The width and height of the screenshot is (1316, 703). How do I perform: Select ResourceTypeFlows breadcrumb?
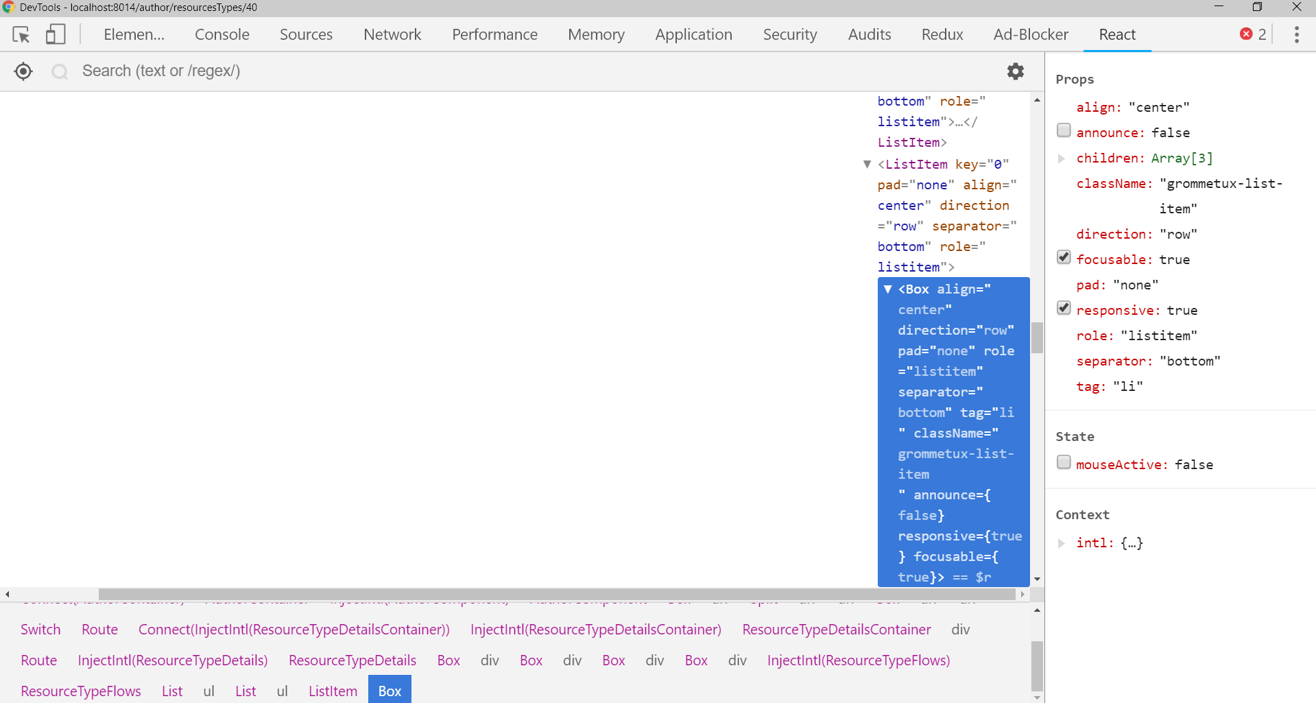click(81, 691)
